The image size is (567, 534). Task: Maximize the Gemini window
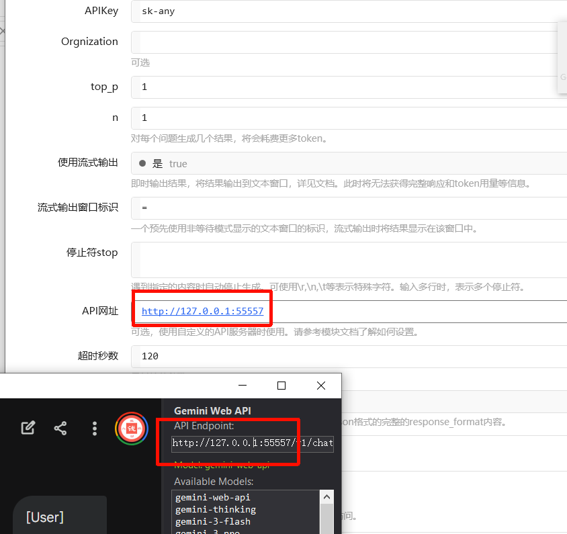[281, 386]
